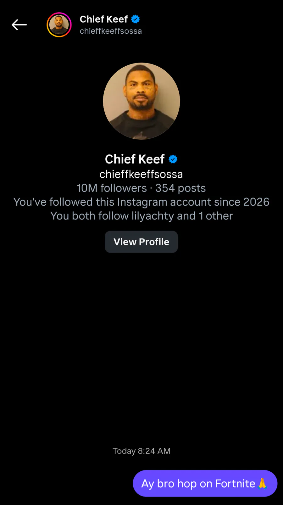Click the word "Fortnite" in the sent message
Image resolution: width=283 pixels, height=505 pixels.
tap(235, 483)
